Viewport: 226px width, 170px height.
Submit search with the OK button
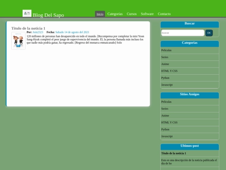(209, 33)
